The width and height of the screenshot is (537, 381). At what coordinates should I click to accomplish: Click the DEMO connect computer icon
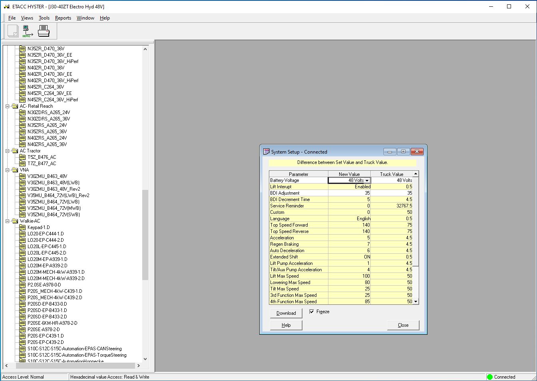click(x=27, y=31)
